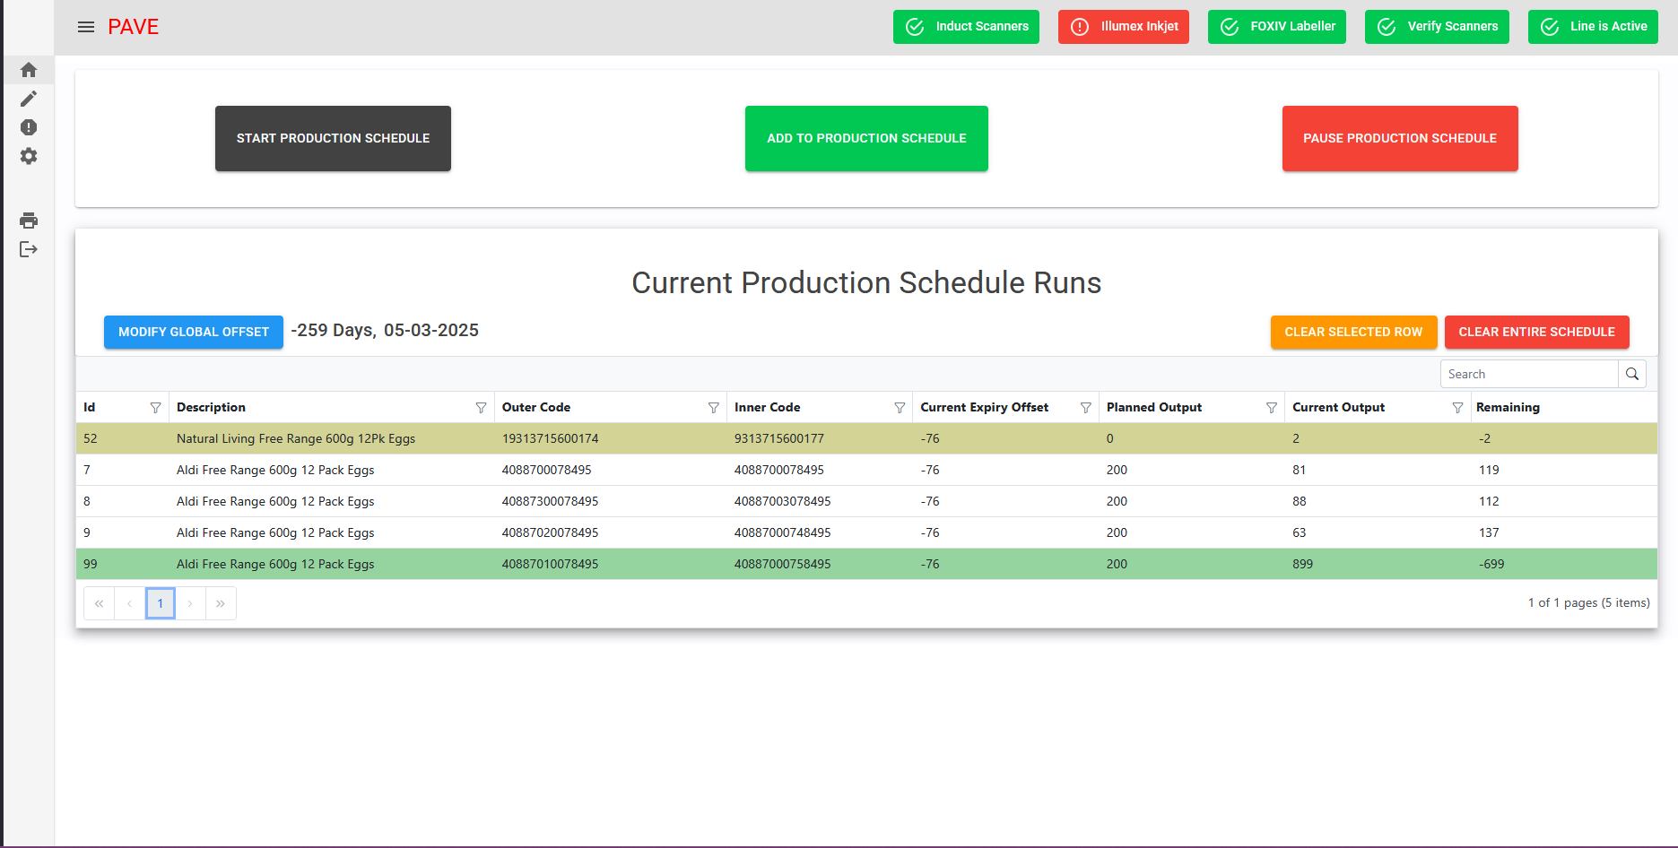Click Pause Production Schedule button

click(x=1400, y=138)
